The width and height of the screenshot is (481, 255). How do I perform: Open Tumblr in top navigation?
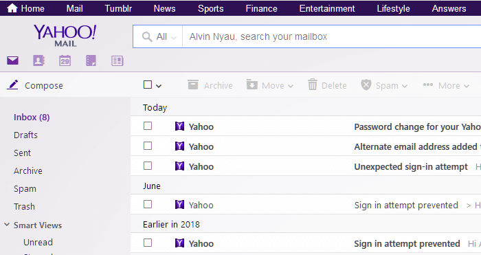(118, 9)
